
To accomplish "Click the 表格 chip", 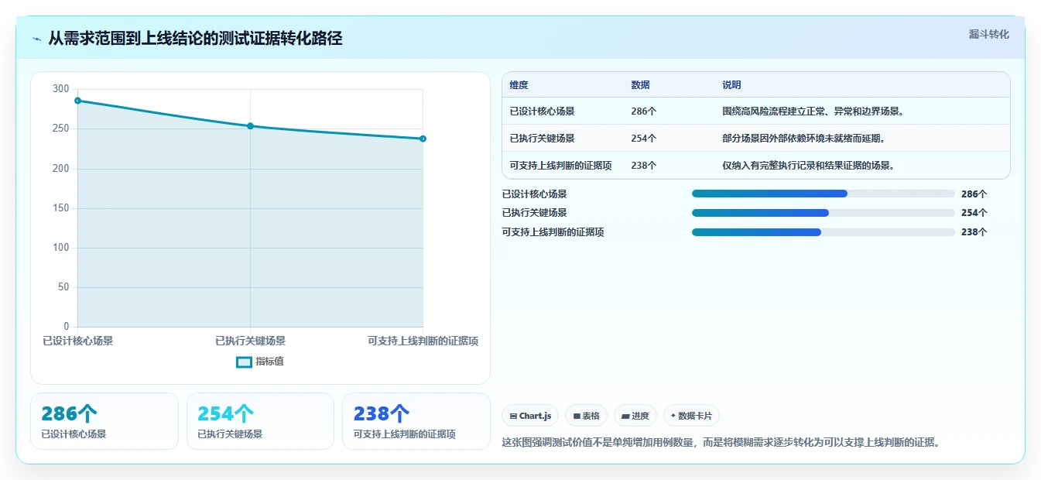I will (587, 416).
